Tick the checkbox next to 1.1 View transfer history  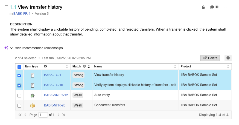[6, 7]
